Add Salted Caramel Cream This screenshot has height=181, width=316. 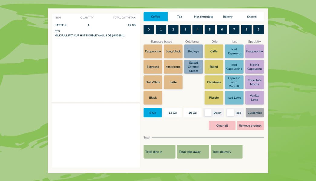click(193, 67)
